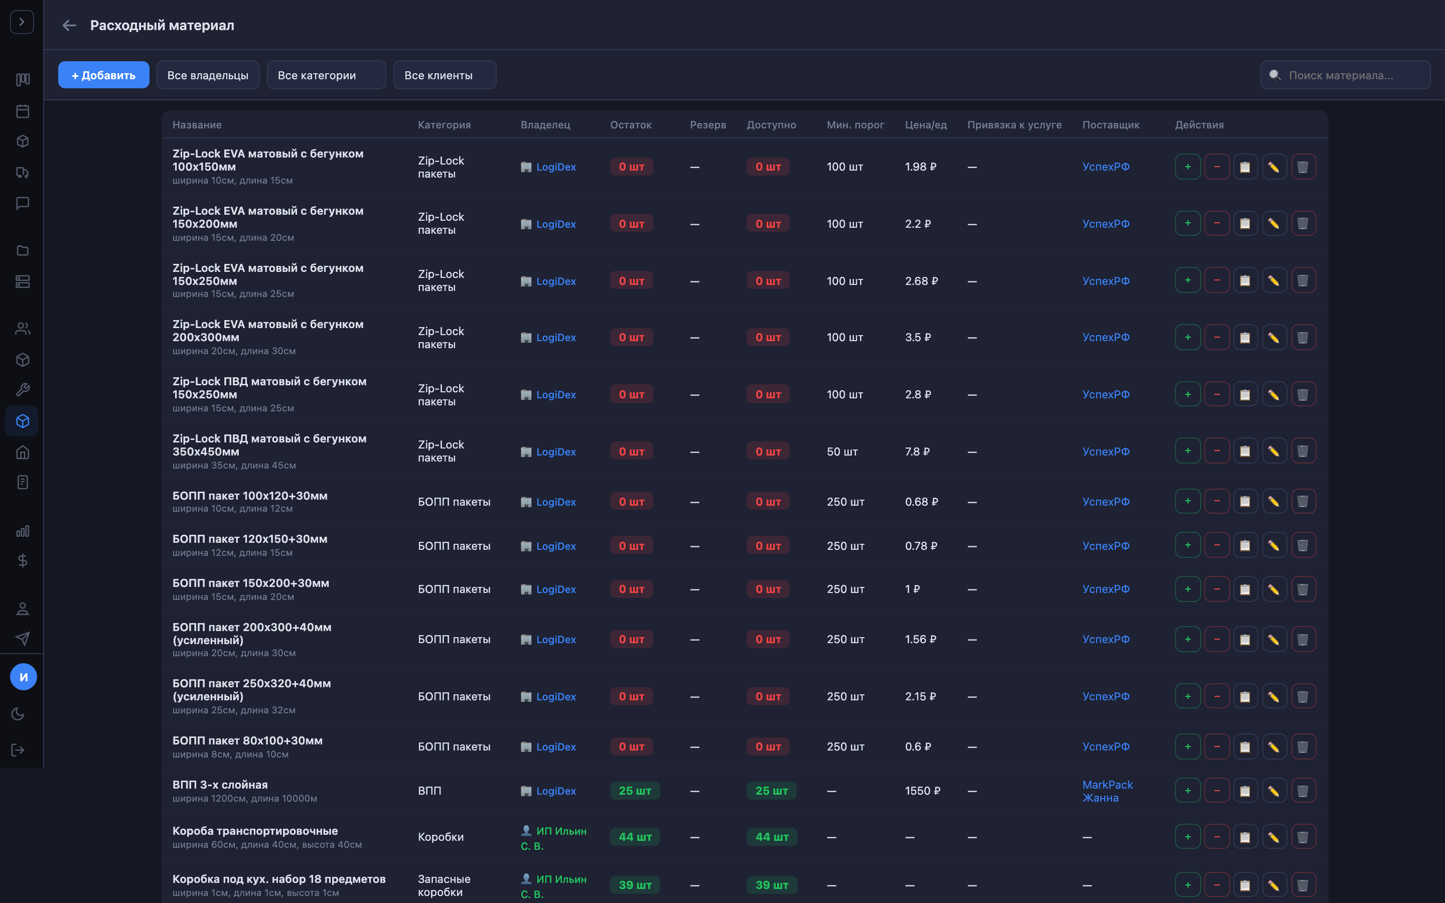Image resolution: width=1445 pixels, height=903 pixels.
Task: Open the chat message icon in the sidebar
Action: click(23, 203)
